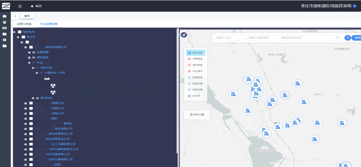Toggle the three-bar sidebar collapse icon

[x=20, y=6]
